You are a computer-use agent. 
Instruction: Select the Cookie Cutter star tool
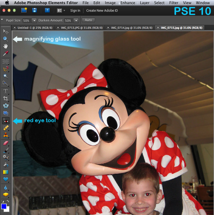pos(6,106)
